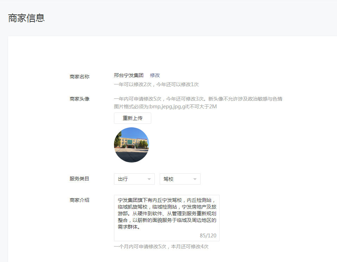Click the image format note mentioning bmp,jepg,jpg,gif
Viewport: 337px width, 262px height.
pyautogui.click(x=165, y=107)
